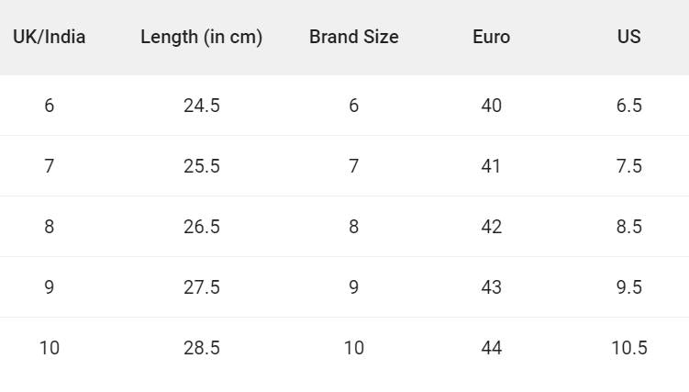Select UK/India size 6 cell
The height and width of the screenshot is (392, 689).
pos(49,106)
